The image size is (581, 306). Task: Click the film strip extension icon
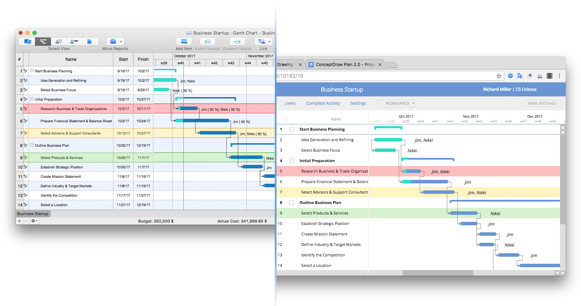(550, 76)
